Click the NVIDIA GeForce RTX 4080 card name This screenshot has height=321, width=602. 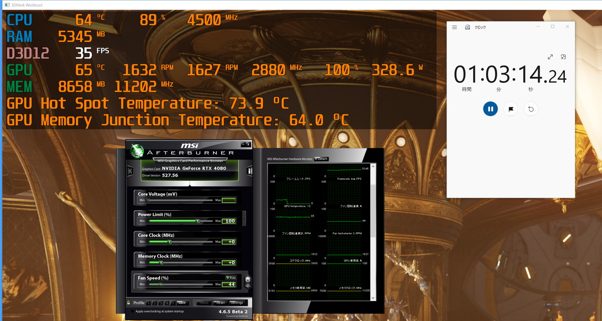point(194,169)
